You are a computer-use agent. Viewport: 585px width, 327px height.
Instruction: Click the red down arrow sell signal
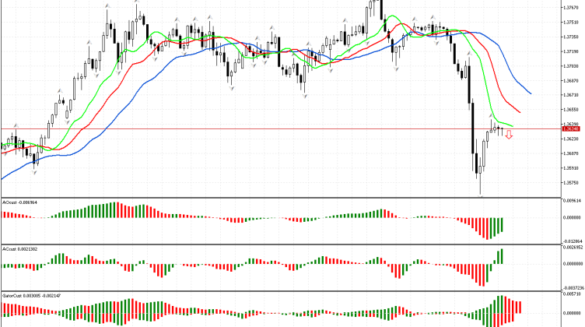tap(509, 135)
